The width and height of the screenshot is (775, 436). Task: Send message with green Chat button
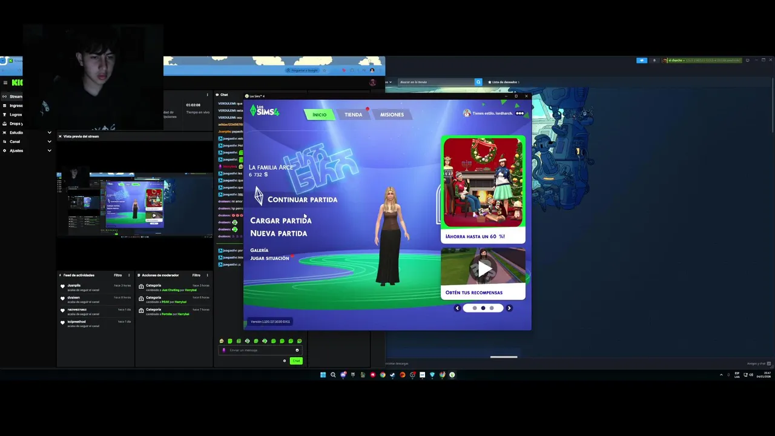click(x=296, y=361)
